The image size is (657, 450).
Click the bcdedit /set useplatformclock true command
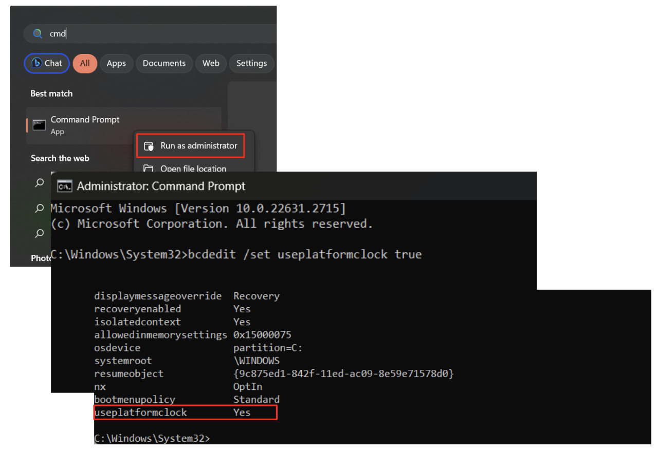[305, 254]
